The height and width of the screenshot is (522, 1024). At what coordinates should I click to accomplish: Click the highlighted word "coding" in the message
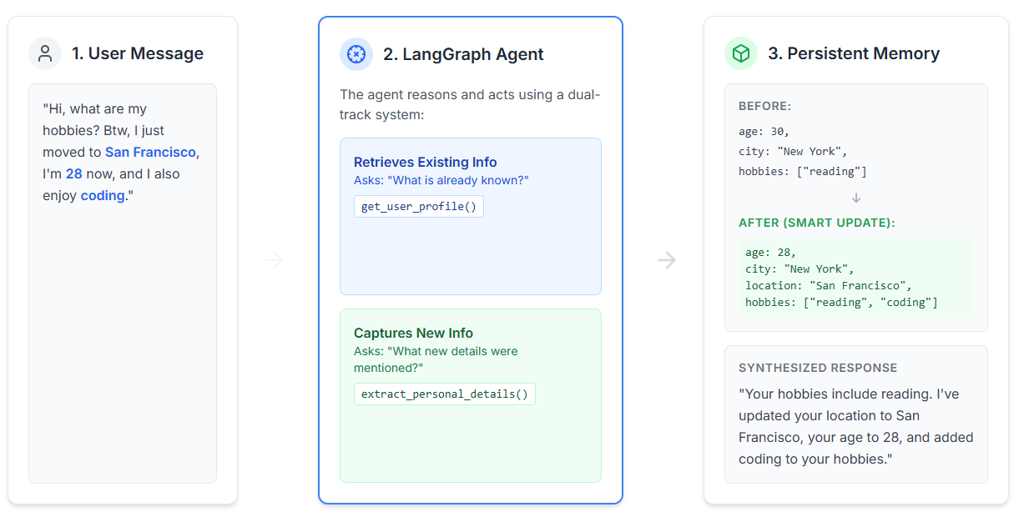[x=103, y=195]
